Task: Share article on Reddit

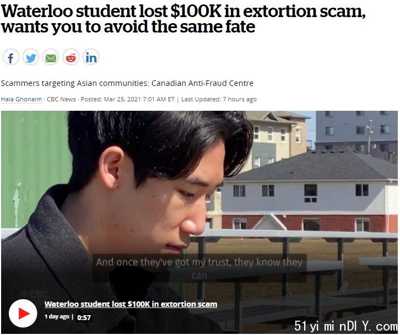Action: click(71, 57)
